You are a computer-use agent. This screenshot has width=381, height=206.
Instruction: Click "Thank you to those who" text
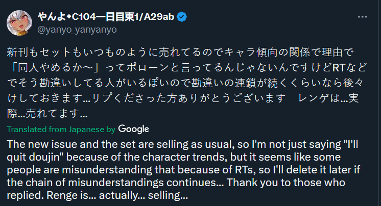(x=286, y=183)
